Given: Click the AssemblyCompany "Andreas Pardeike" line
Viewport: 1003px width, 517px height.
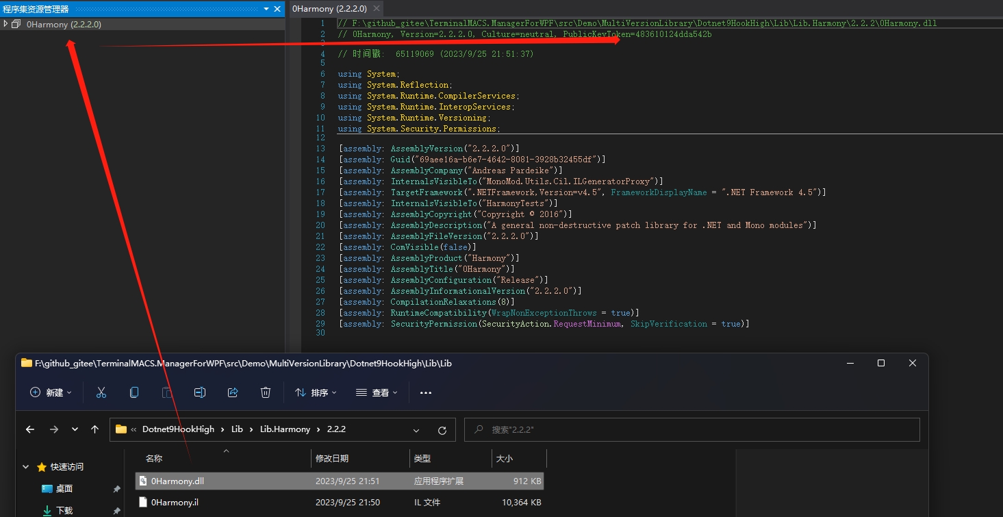Looking at the screenshot, I should 450,171.
